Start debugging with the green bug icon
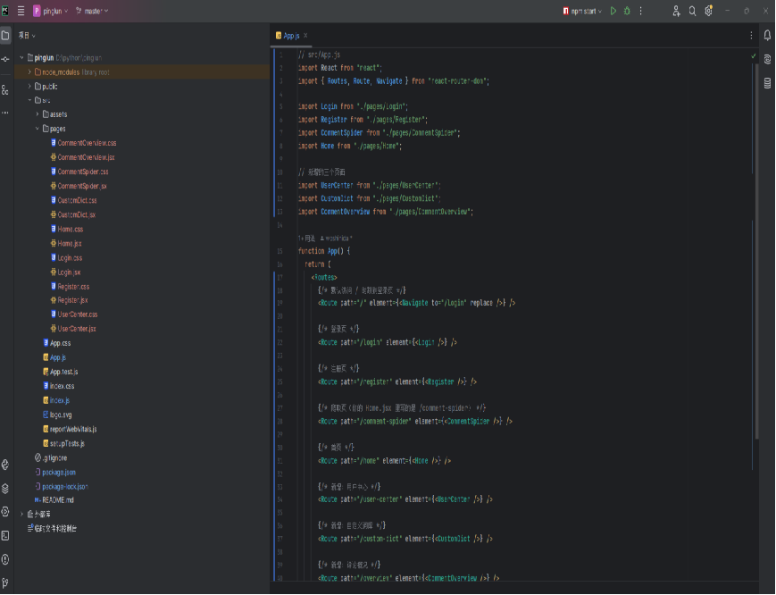 coord(627,11)
